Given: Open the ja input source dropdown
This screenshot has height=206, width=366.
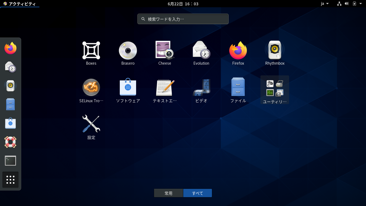Looking at the screenshot, I should click(x=325, y=4).
